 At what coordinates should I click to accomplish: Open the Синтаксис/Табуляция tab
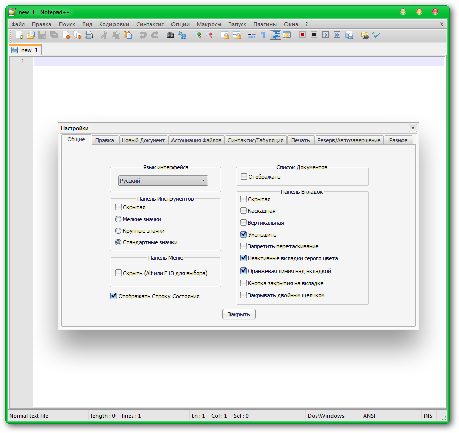[x=256, y=140]
